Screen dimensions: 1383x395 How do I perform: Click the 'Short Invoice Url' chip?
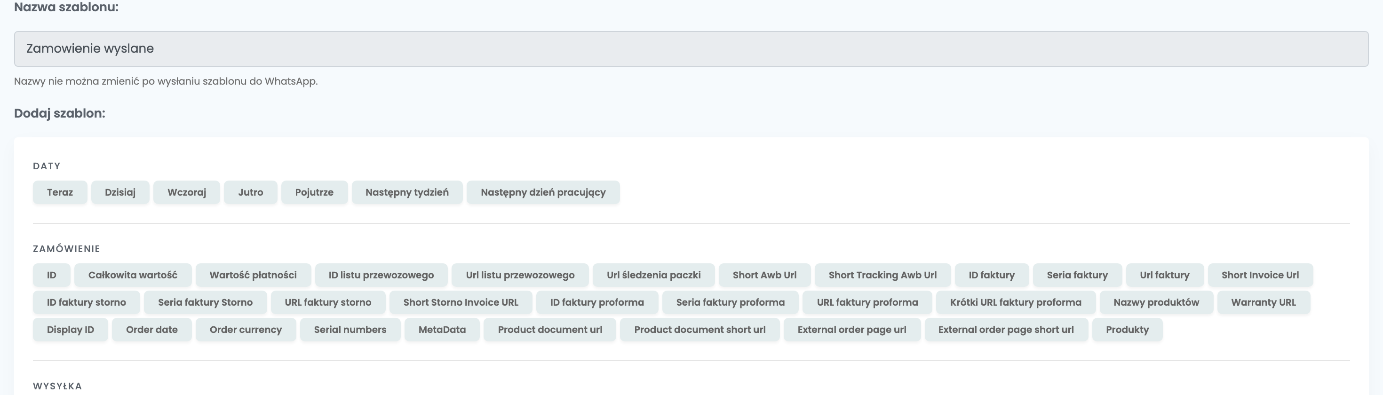coord(1261,275)
